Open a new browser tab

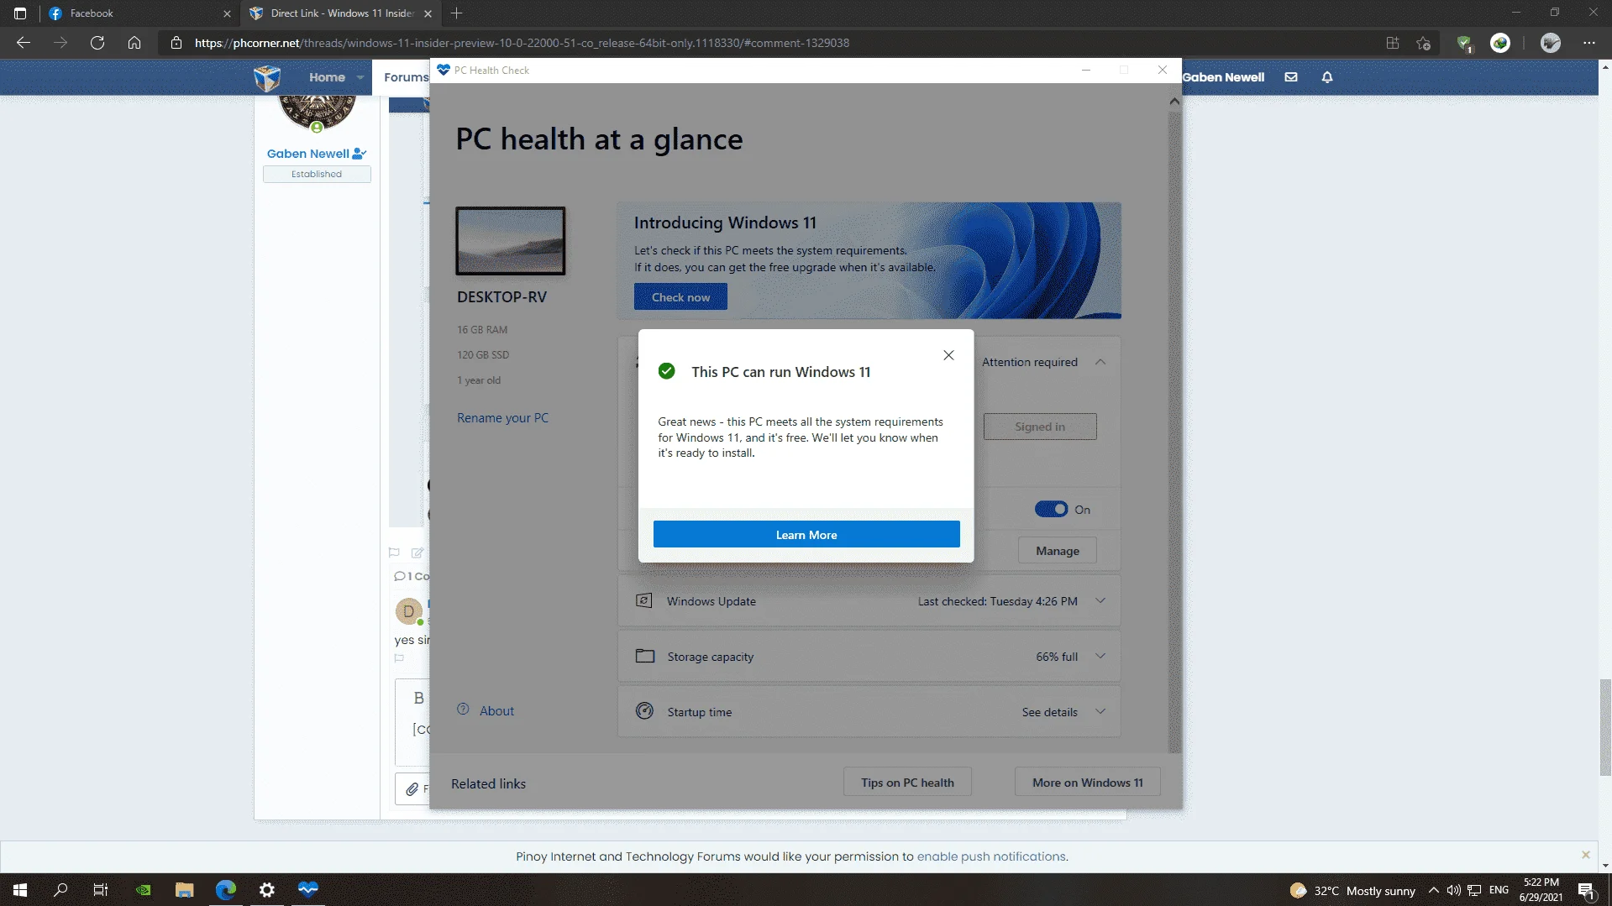pos(457,13)
